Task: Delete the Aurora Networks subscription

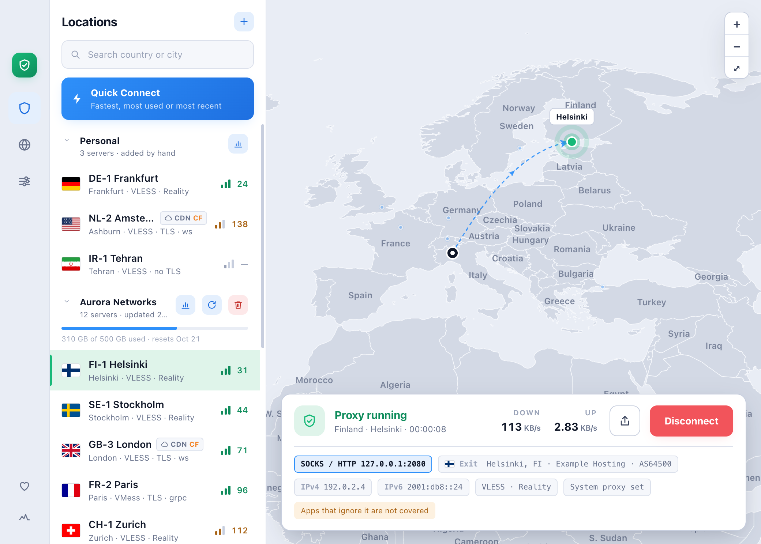Action: (238, 305)
